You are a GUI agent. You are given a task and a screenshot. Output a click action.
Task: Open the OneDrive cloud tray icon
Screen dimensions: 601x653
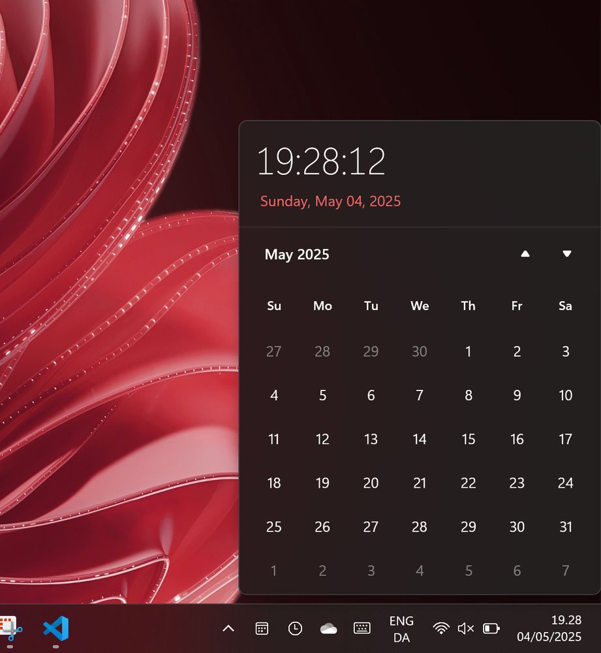tap(328, 628)
